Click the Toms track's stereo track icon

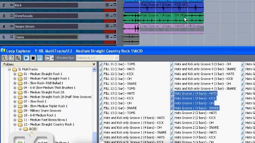[12, 37]
